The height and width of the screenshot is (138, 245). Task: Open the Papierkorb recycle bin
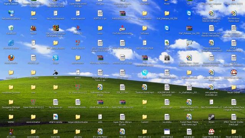pyautogui.click(x=11, y=28)
